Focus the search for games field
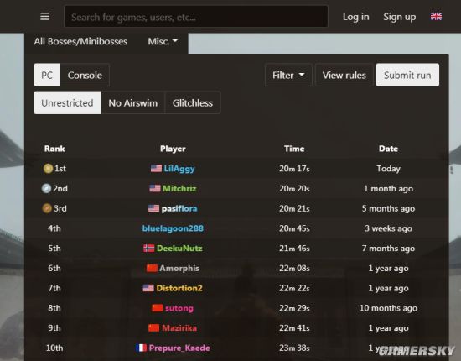461x361 pixels. tap(196, 17)
